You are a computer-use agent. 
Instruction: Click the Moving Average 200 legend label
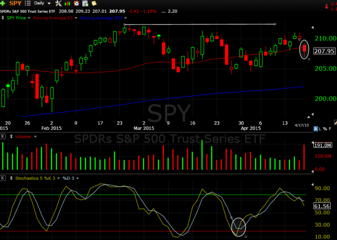coord(101,18)
